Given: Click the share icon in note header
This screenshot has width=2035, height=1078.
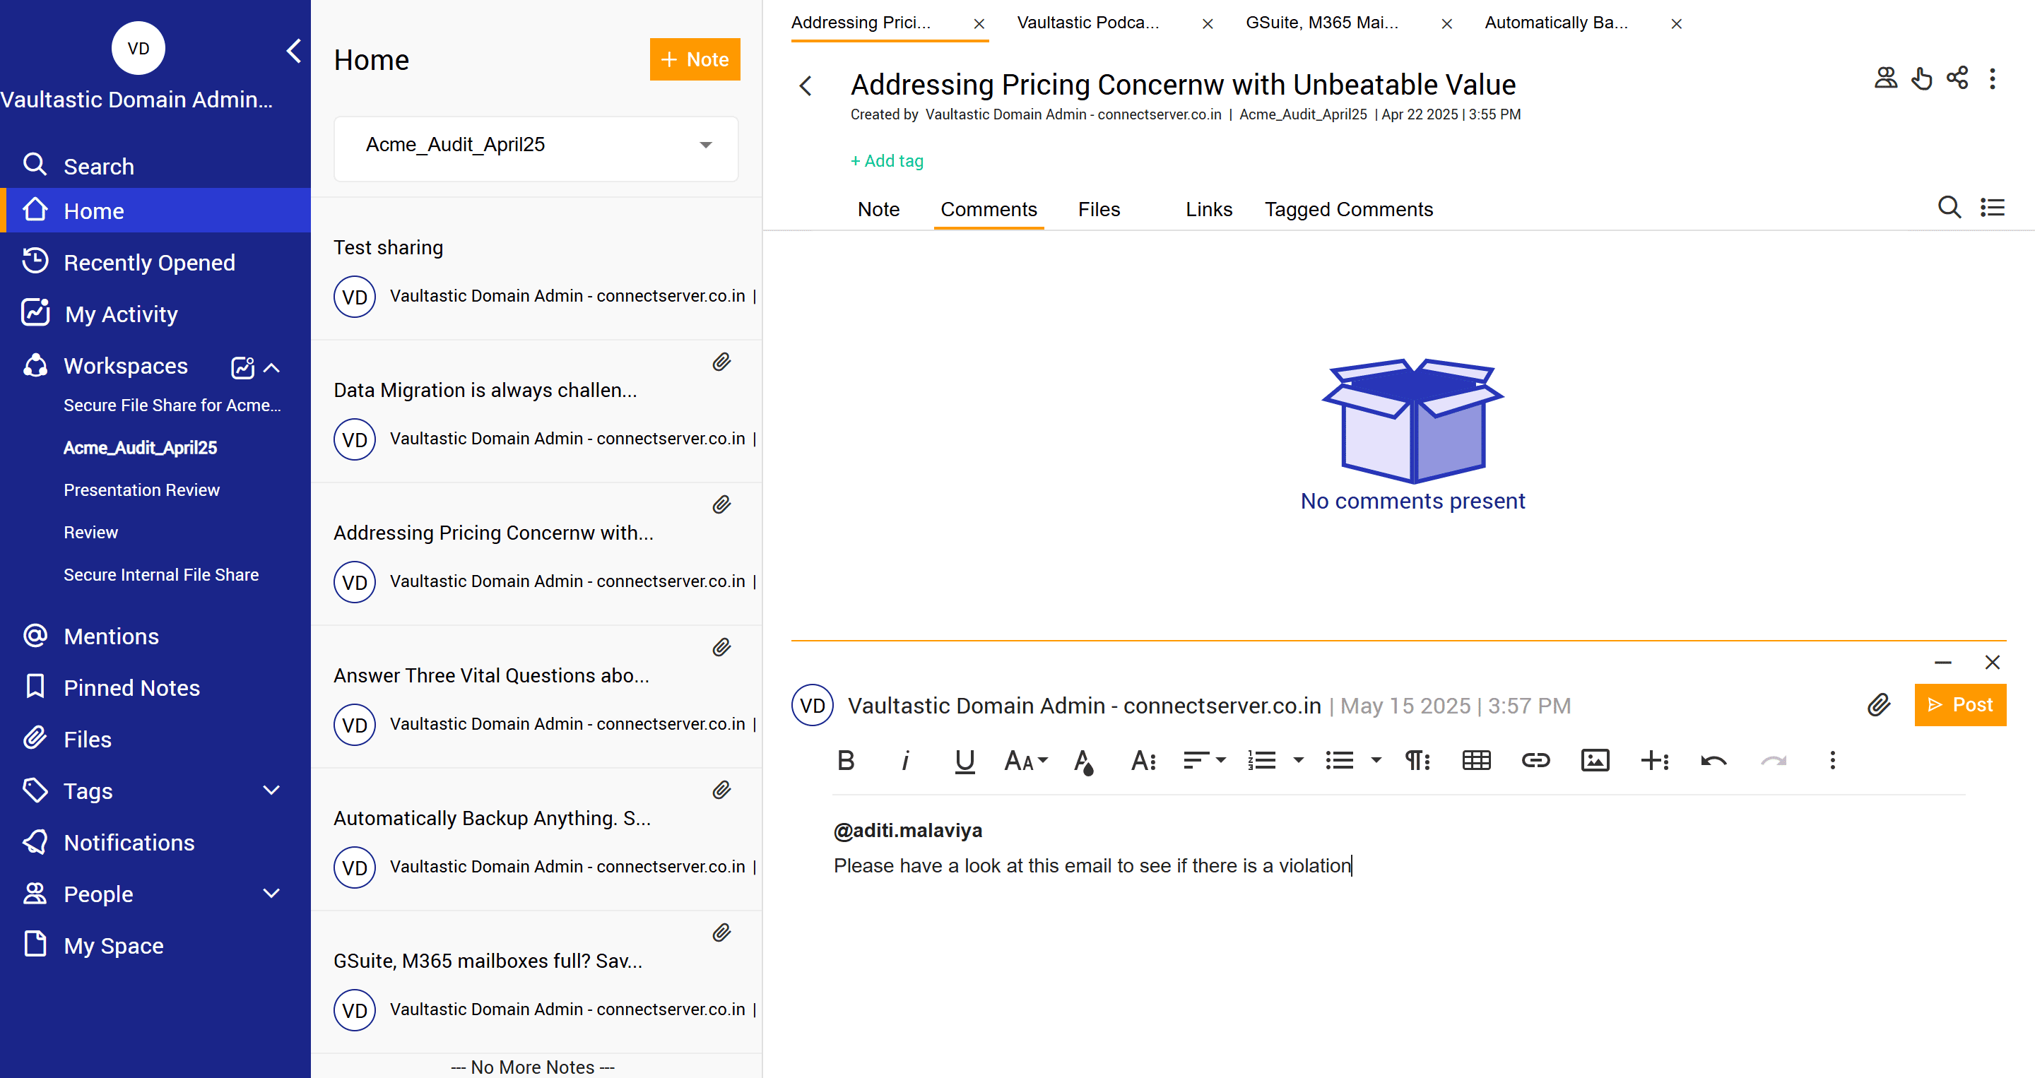Looking at the screenshot, I should point(1957,78).
